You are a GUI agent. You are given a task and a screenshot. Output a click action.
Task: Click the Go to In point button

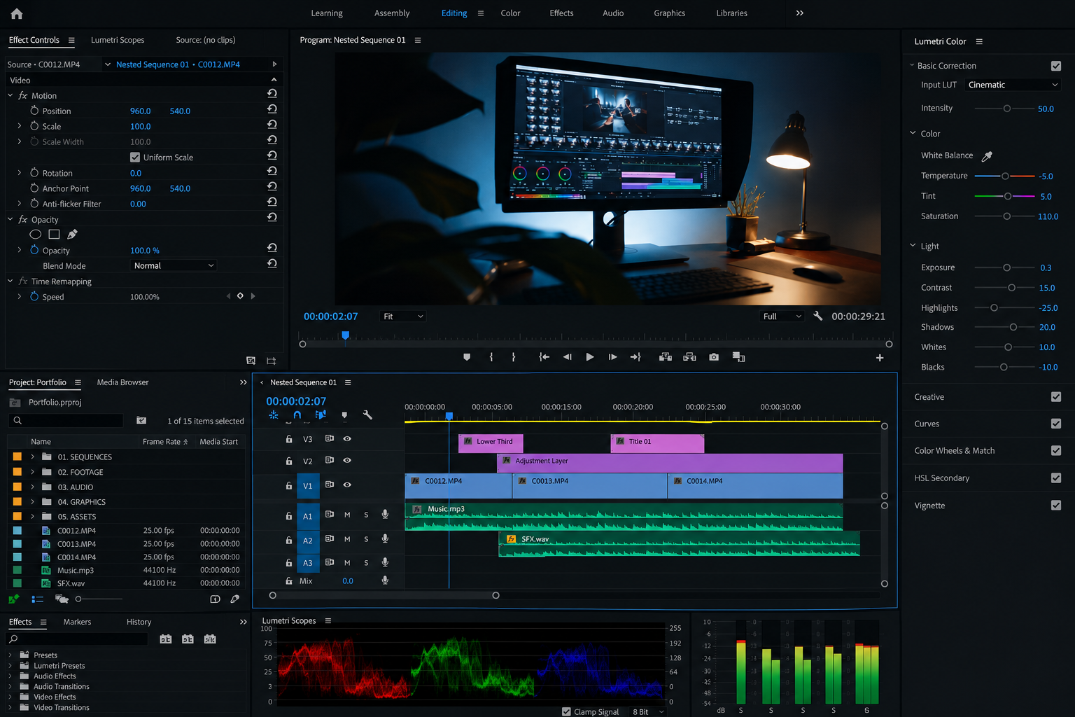544,357
